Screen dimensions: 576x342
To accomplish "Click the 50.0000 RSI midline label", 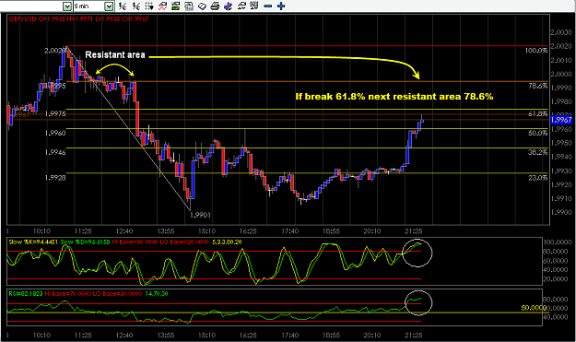I will pyautogui.click(x=534, y=308).
